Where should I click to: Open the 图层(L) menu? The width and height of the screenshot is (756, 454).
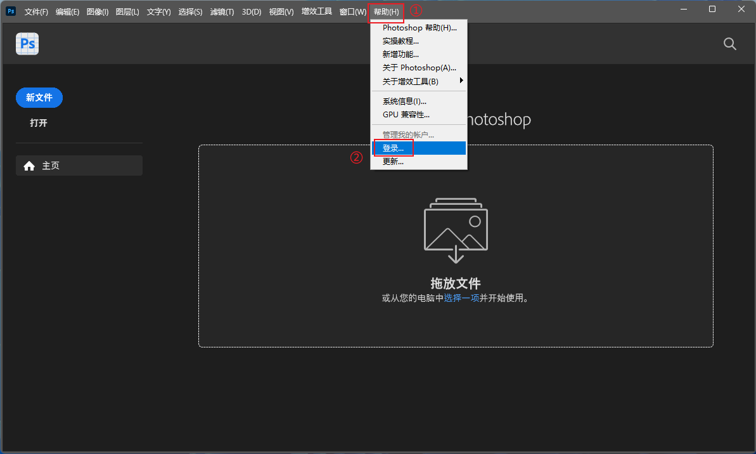(127, 11)
